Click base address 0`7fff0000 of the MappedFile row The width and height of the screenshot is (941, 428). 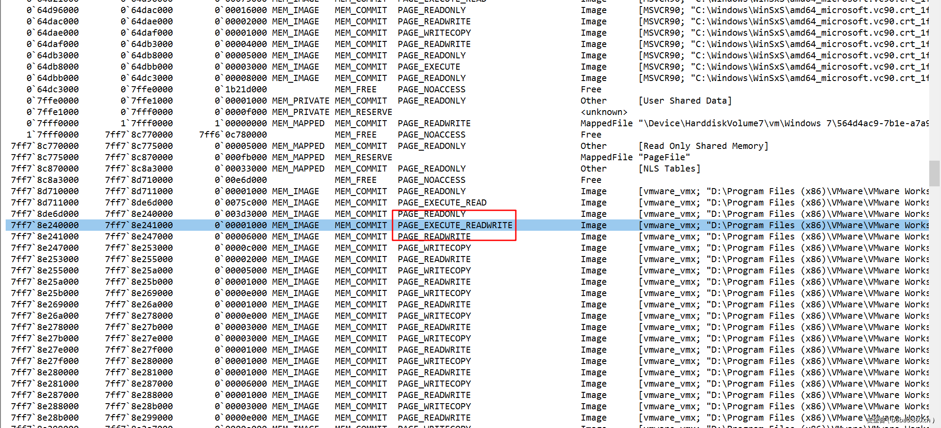coord(53,123)
